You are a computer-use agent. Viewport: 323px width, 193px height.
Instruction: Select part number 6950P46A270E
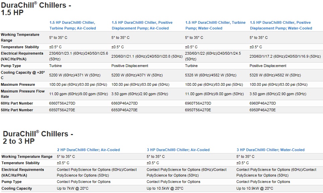pyautogui.click(x=262, y=110)
